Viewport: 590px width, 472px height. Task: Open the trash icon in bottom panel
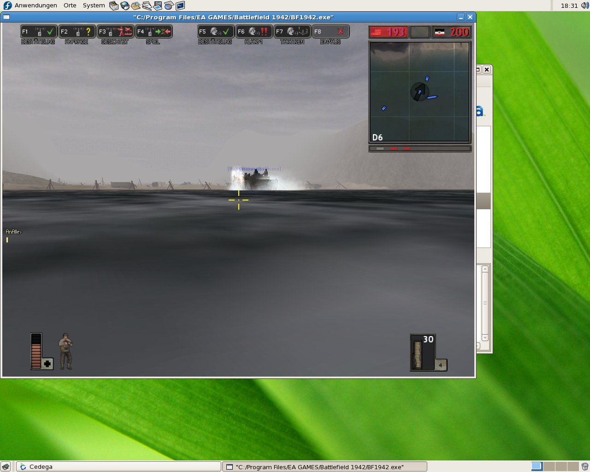(584, 466)
